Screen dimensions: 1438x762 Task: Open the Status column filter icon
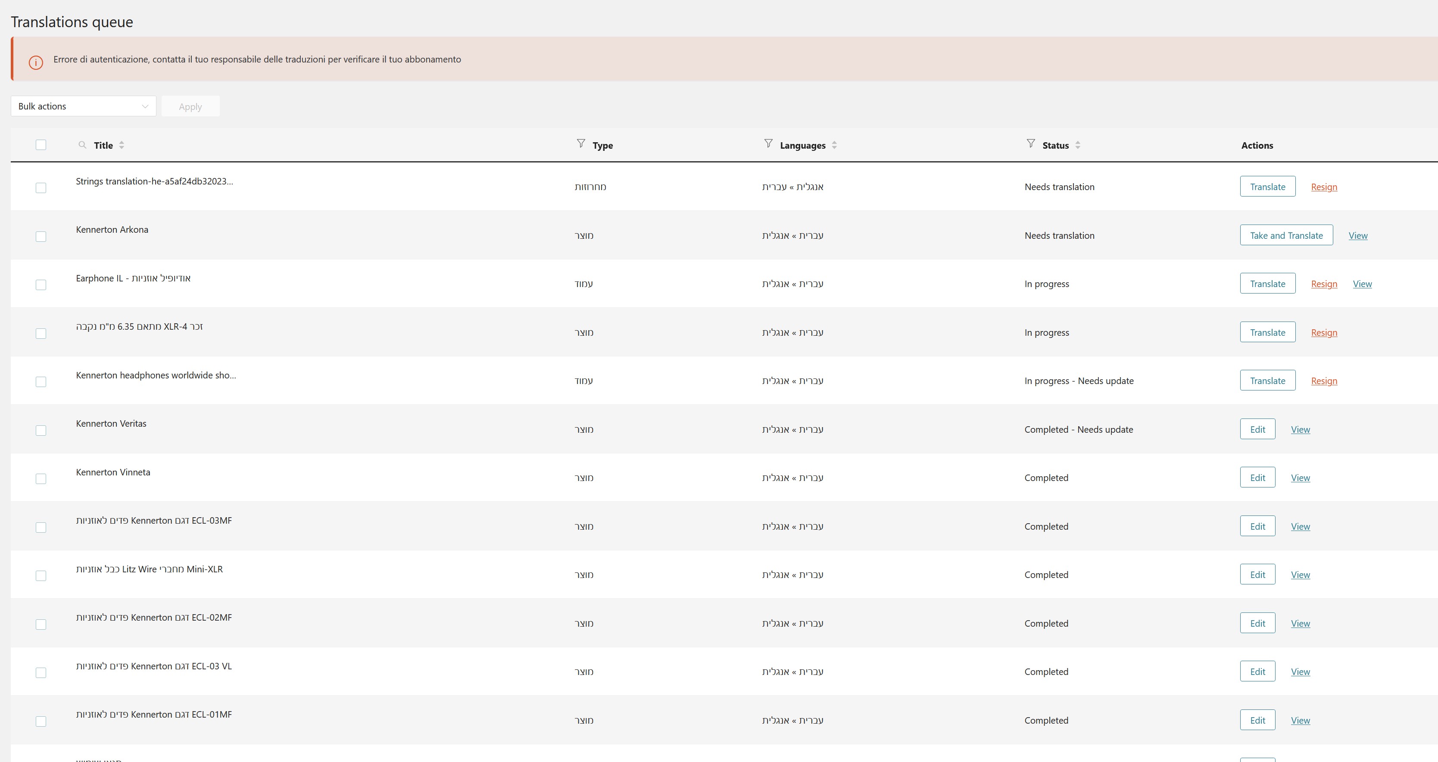(1030, 144)
